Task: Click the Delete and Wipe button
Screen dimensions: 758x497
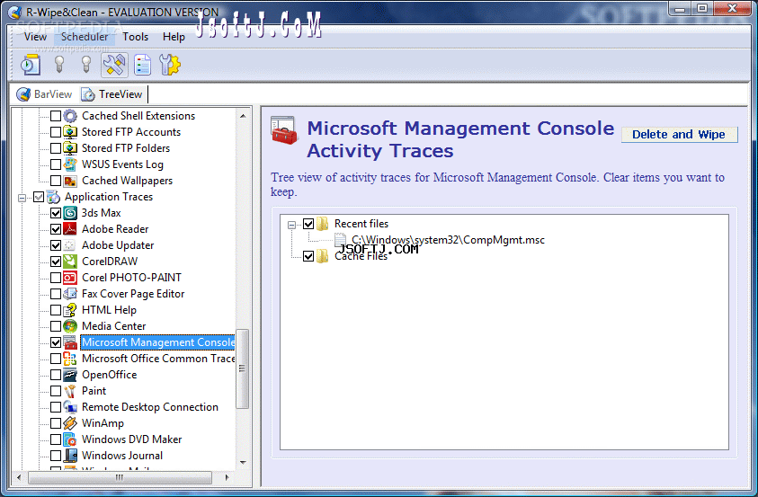Action: pos(679,134)
